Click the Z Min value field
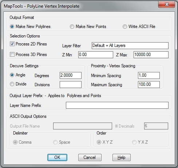This screenshot has height=168, width=178. pos(96,55)
